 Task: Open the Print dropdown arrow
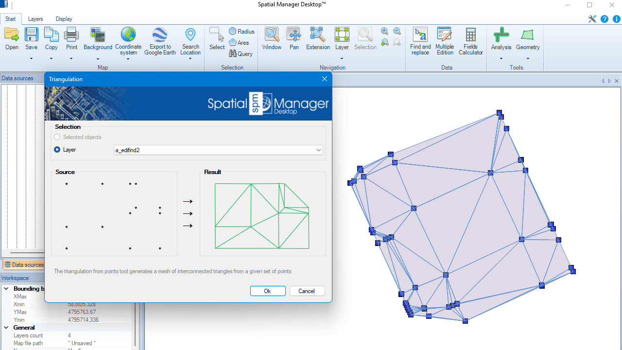pos(71,59)
